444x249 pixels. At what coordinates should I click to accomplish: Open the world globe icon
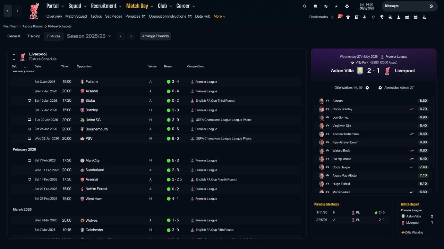click(326, 6)
